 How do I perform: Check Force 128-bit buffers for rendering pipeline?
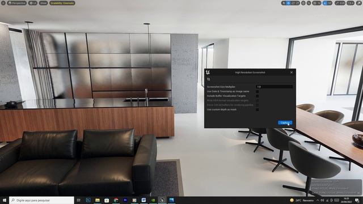257,105
